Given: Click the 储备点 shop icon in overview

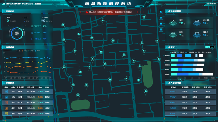Looking at the screenshot, I should (x=197, y=34).
